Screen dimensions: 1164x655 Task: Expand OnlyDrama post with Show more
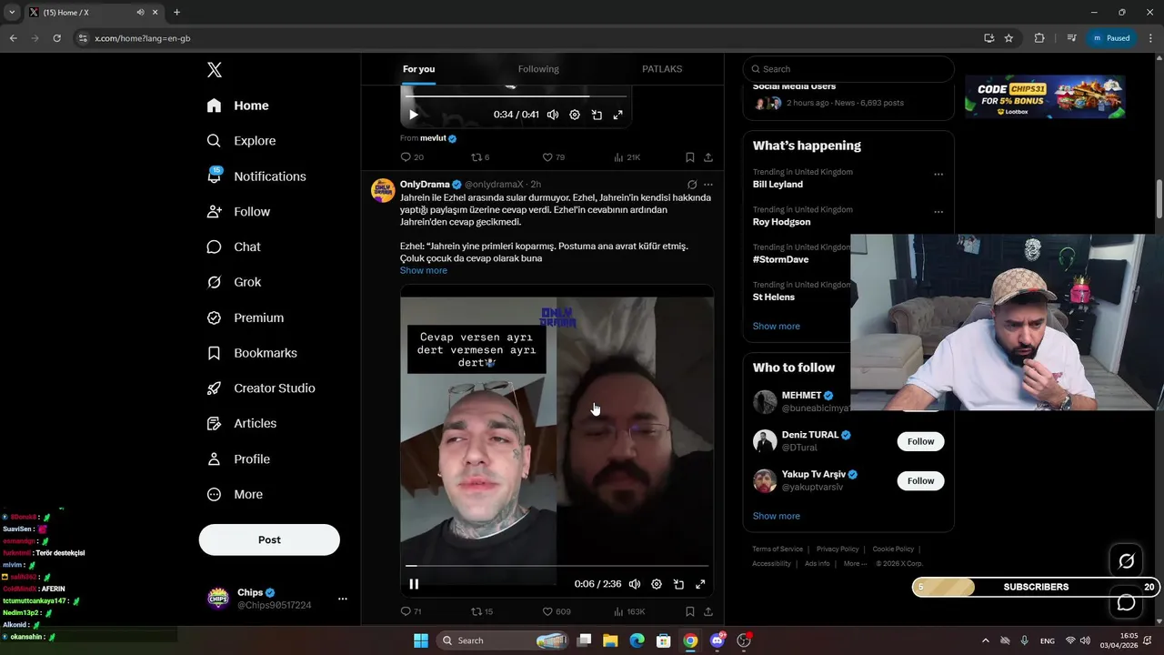point(424,270)
